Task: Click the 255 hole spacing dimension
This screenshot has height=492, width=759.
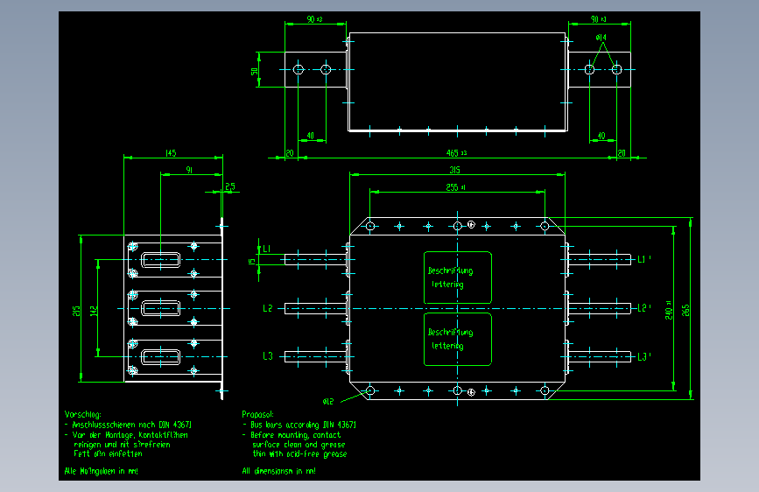Action: point(455,187)
